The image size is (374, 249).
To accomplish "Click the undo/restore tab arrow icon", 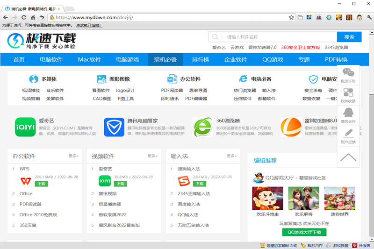I will [x=42, y=17].
